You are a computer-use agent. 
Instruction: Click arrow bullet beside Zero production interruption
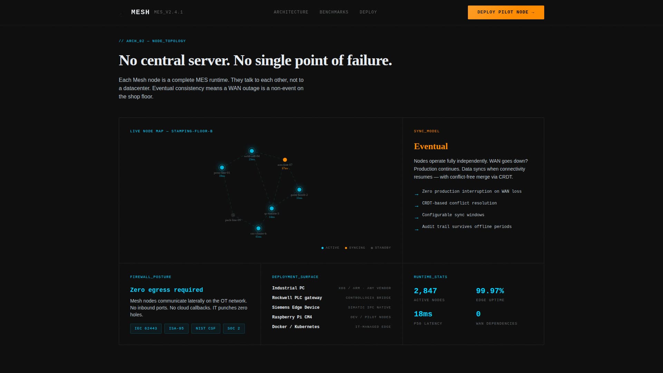tap(416, 194)
